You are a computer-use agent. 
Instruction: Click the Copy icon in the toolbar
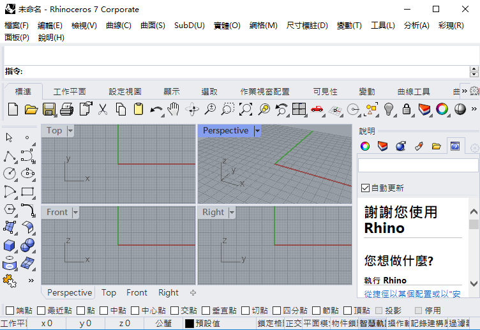click(121, 109)
